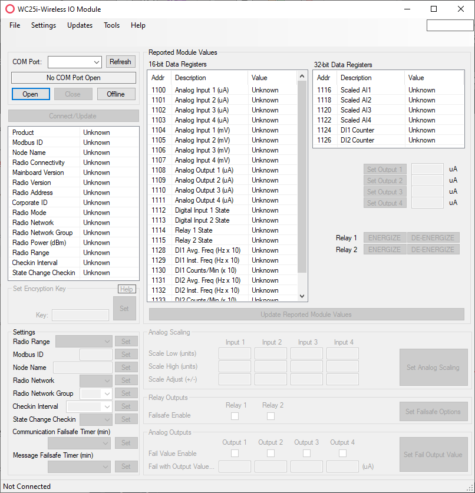Open the Updates menu
475x493 pixels.
pos(80,25)
